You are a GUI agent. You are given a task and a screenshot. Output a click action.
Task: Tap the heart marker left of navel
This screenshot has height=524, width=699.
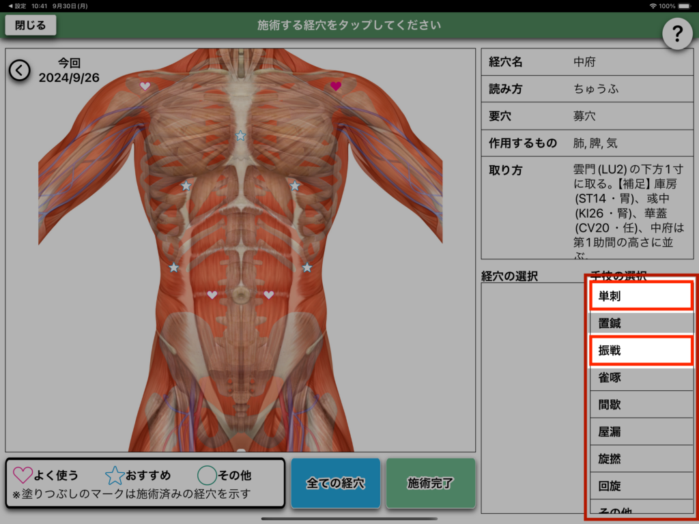click(x=212, y=295)
